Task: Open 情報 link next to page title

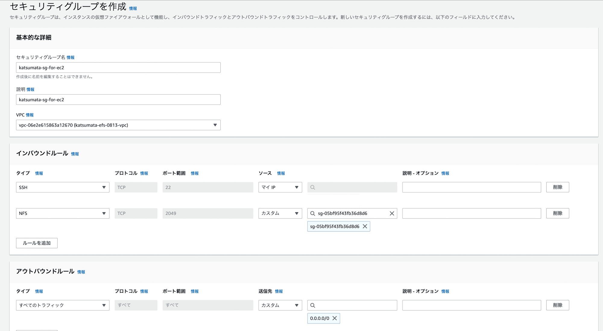Action: click(x=133, y=8)
